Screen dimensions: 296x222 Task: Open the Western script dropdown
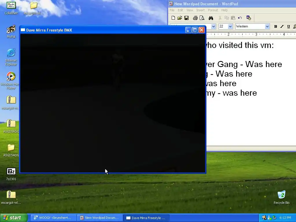point(267,26)
